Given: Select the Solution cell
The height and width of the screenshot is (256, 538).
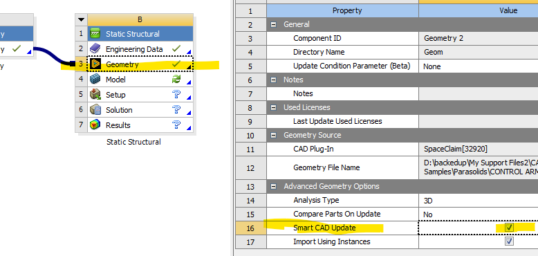Looking at the screenshot, I should point(140,110).
